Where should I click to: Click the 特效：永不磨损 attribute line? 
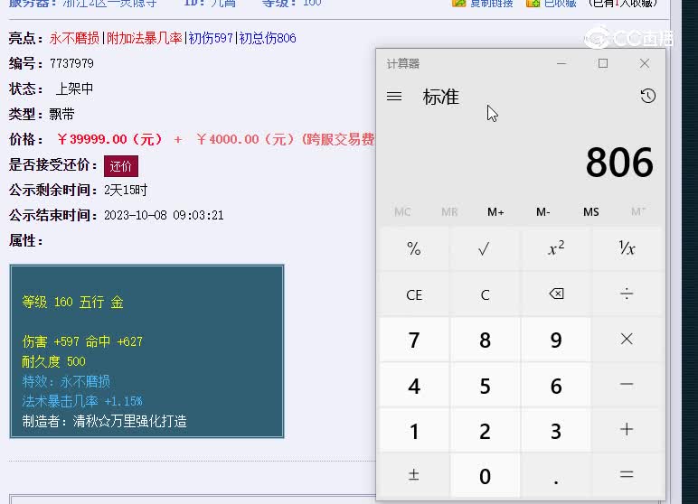66,381
